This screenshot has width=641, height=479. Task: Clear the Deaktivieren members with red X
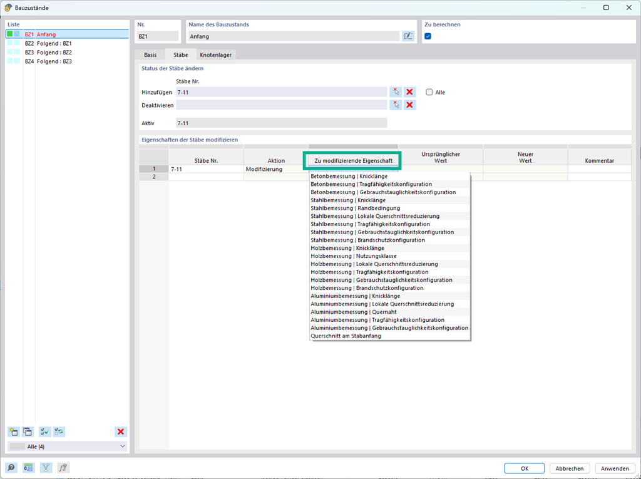(x=409, y=105)
